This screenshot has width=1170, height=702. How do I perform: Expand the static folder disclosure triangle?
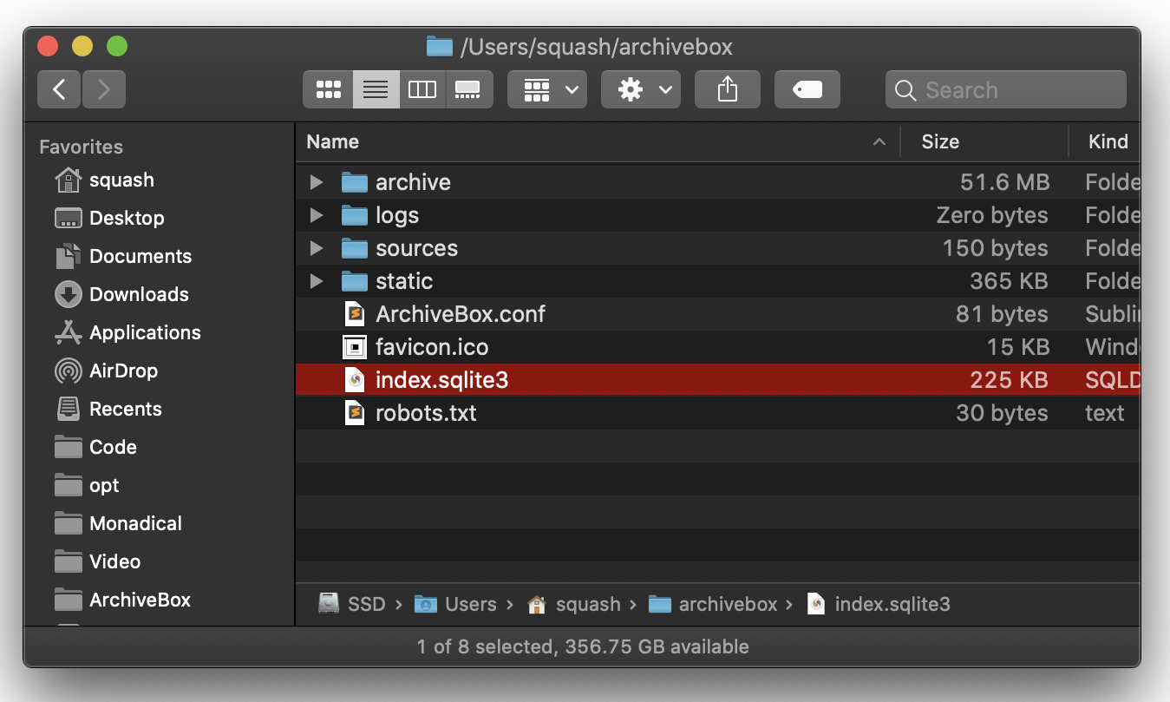(x=317, y=281)
